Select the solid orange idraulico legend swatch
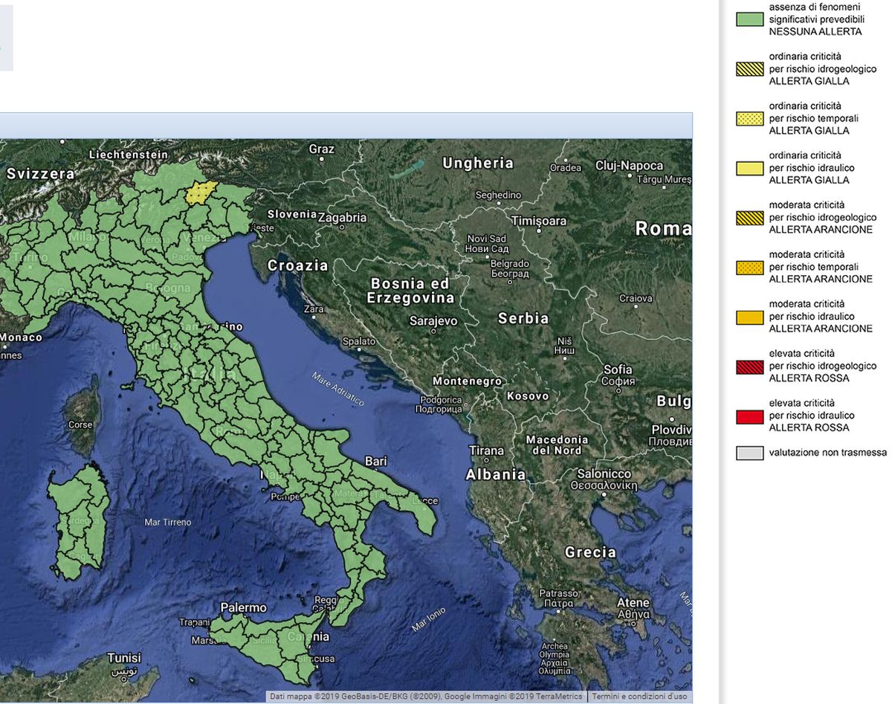 coord(750,317)
